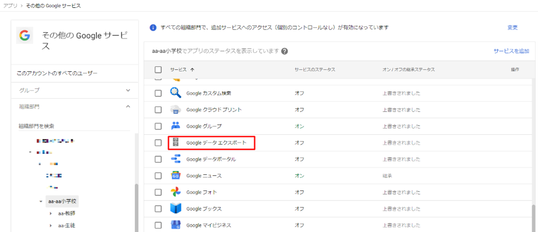Check the Google カスタム検索 row checkbox
Image resolution: width=538 pixels, height=232 pixels.
[158, 93]
